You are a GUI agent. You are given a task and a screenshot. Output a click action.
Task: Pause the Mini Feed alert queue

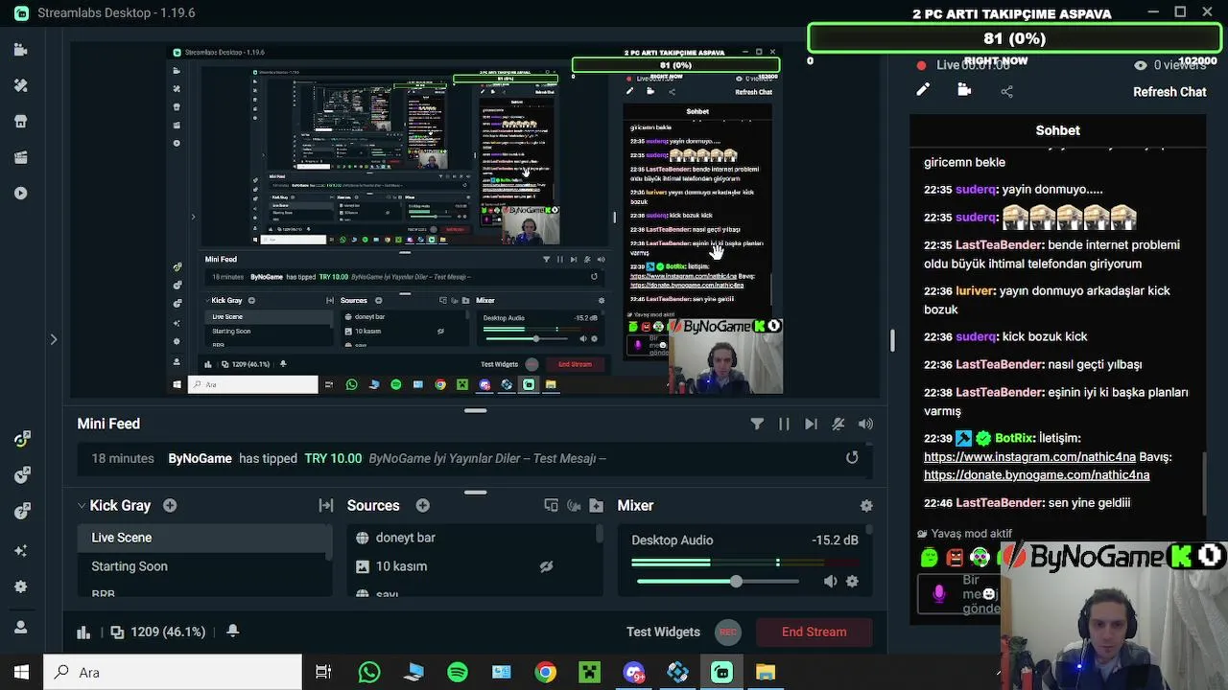784,424
